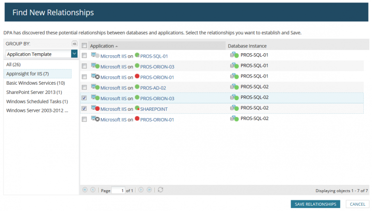
Task: Open the PROS-AD-02 node link
Action: [153, 88]
